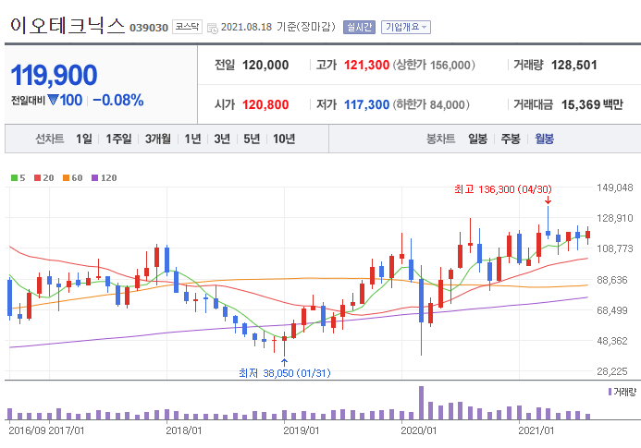The width and height of the screenshot is (641, 448).
Task: Click the last red candle on the chart
Action: pos(588,235)
